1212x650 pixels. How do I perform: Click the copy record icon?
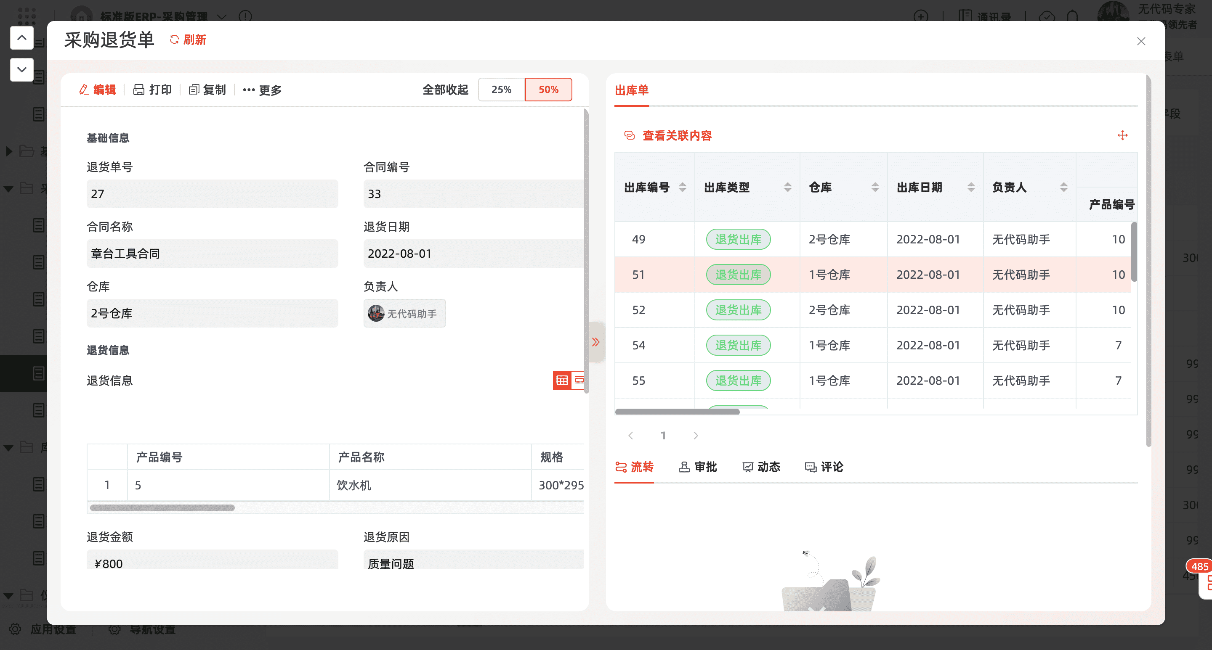[194, 89]
